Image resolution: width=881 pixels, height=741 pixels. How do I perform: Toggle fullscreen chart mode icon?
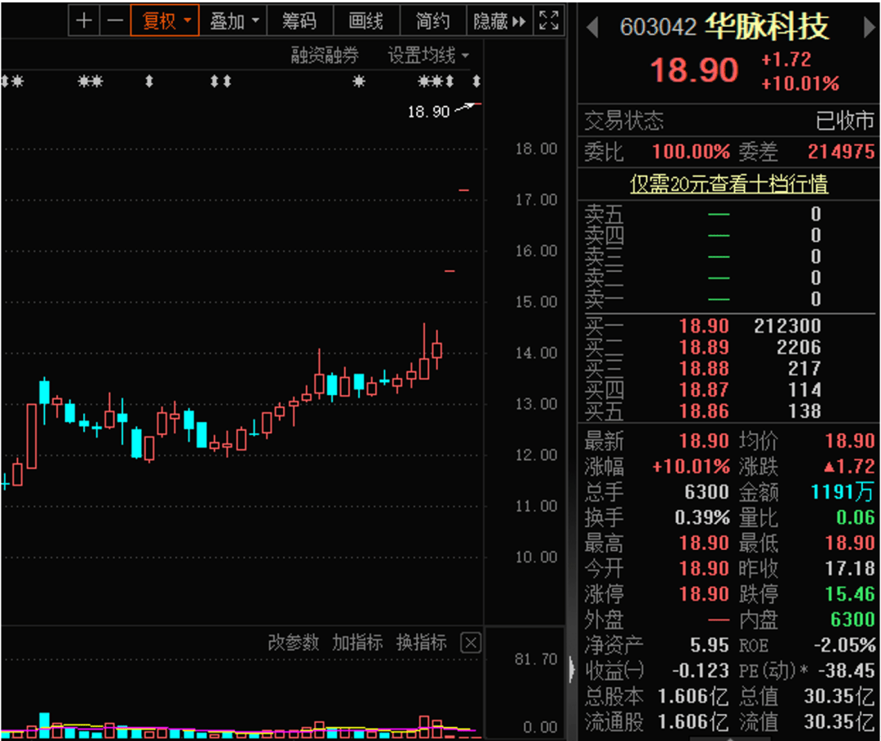click(x=549, y=20)
